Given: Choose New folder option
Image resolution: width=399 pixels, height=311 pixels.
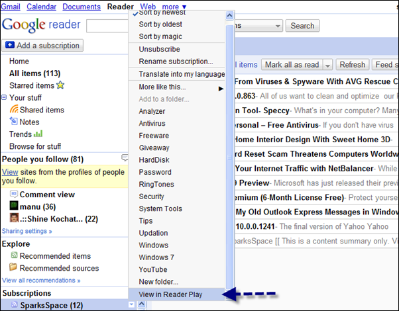Looking at the screenshot, I should pos(158,282).
